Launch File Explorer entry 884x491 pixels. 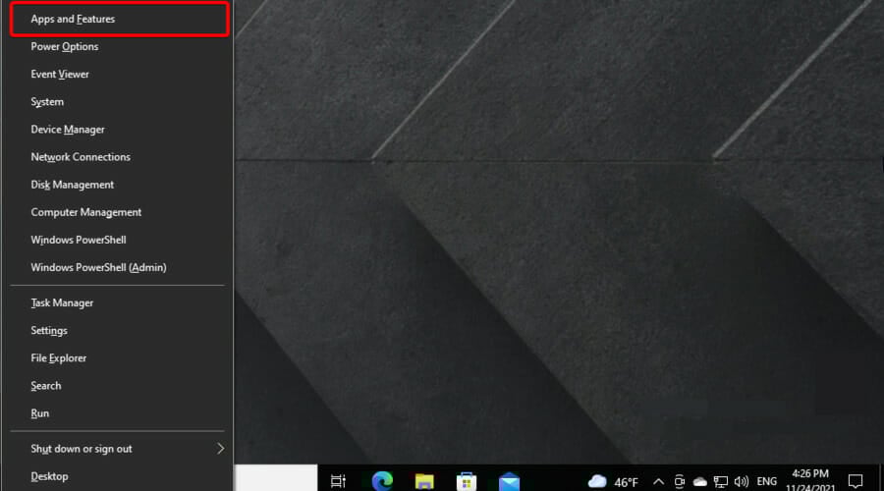(x=119, y=358)
